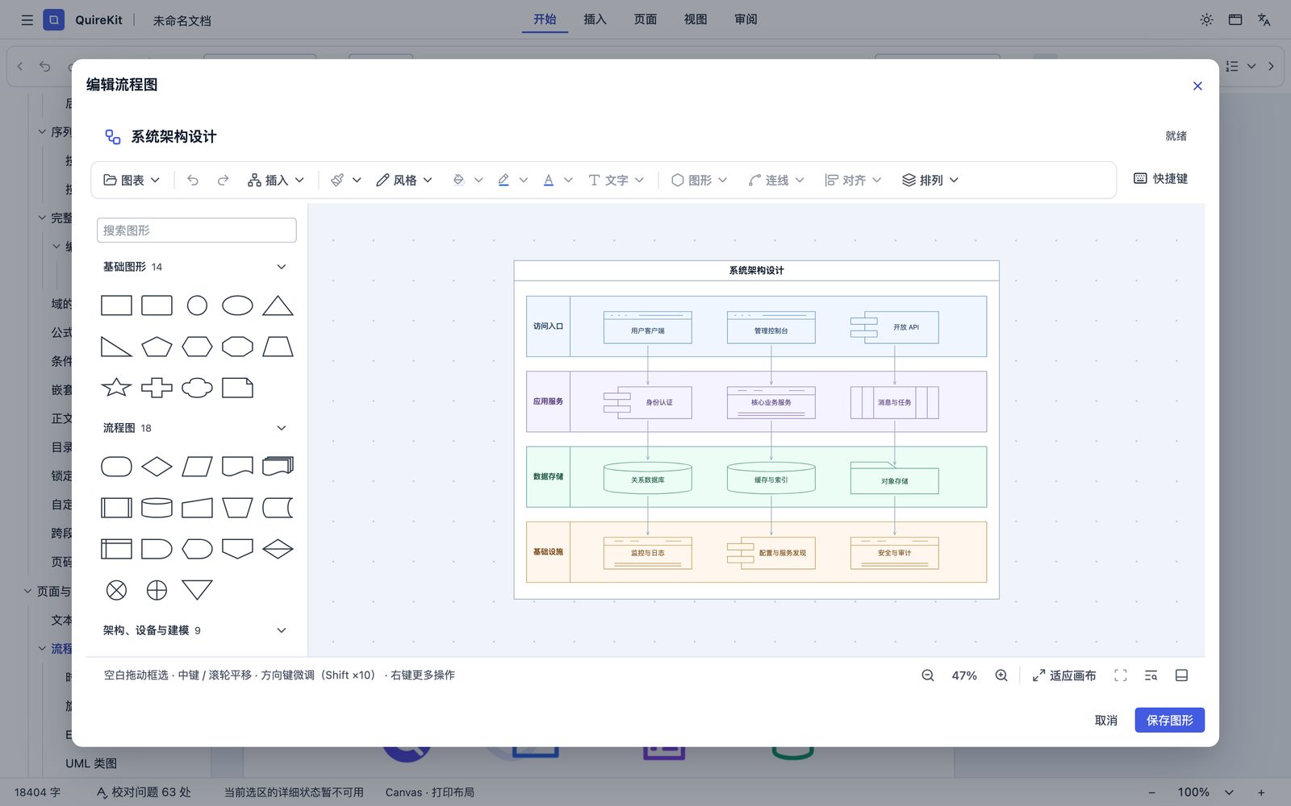Select the 用户客户端 node on canvas
1291x806 pixels.
(x=648, y=327)
